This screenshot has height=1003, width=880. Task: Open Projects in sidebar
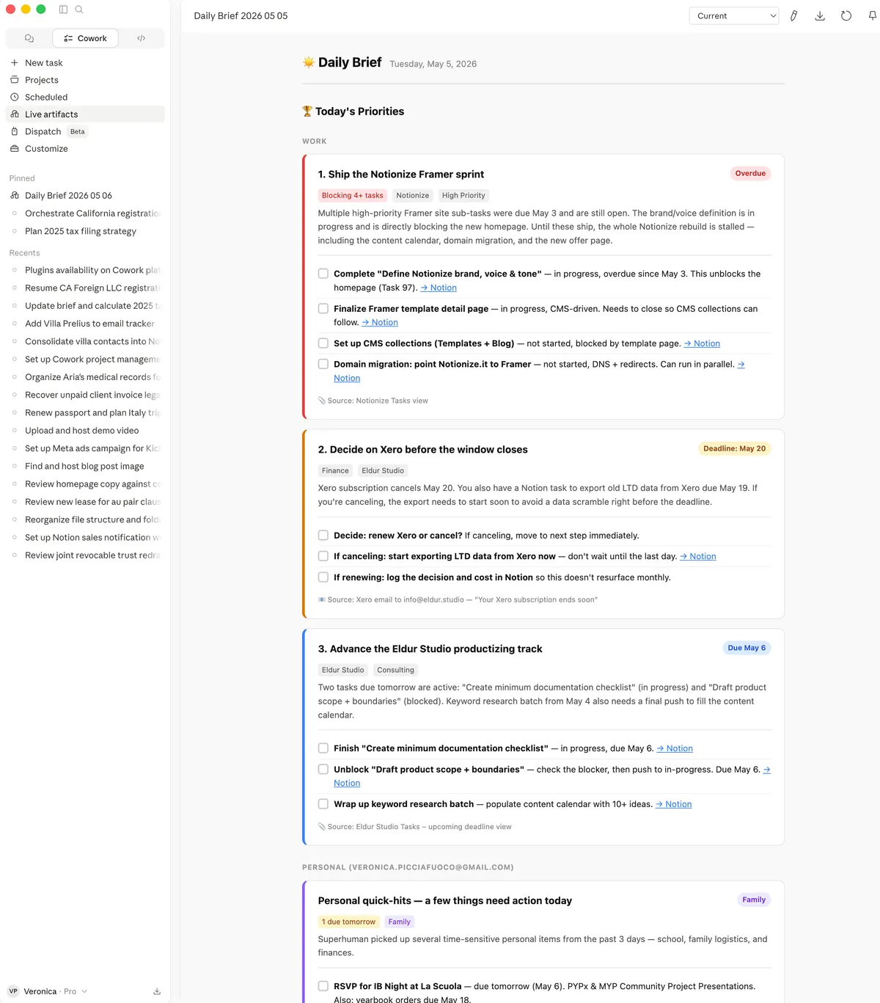[x=85, y=80]
